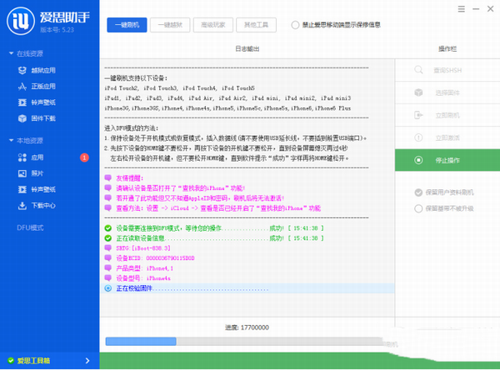Click the 立即激活 button label
Viewport: 500px width, 370px height.
click(447, 137)
